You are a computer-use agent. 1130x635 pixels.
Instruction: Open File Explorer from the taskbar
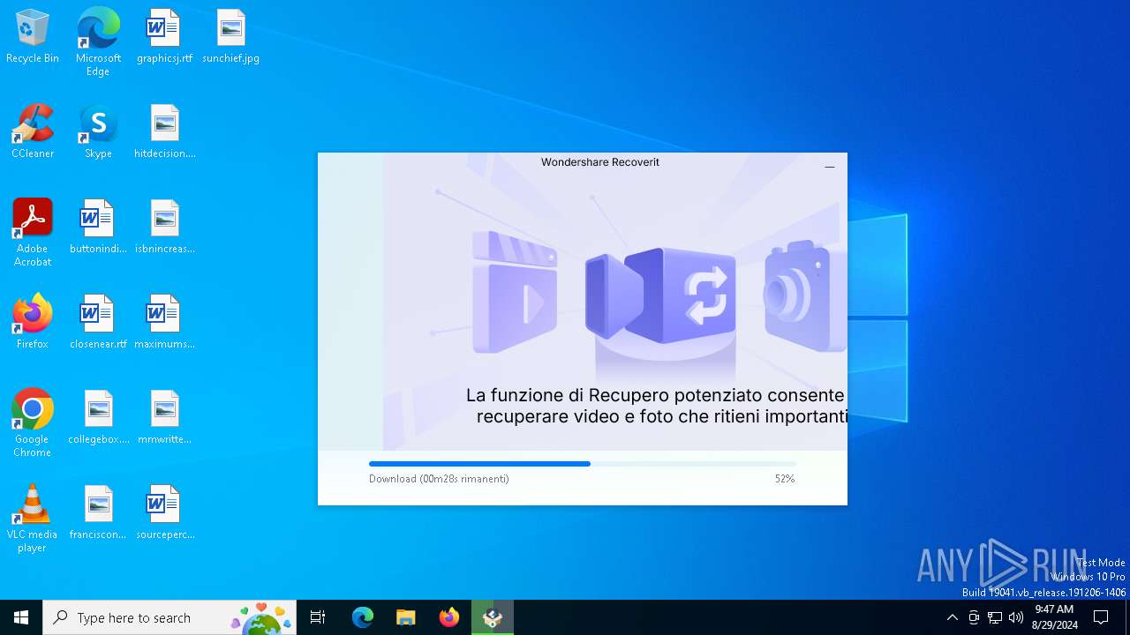click(406, 617)
